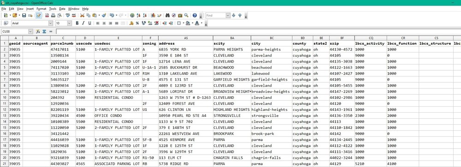Open OpenOffice Help icon

point(195,15)
